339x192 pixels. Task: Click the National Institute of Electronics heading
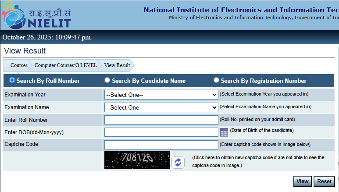pyautogui.click(x=241, y=10)
